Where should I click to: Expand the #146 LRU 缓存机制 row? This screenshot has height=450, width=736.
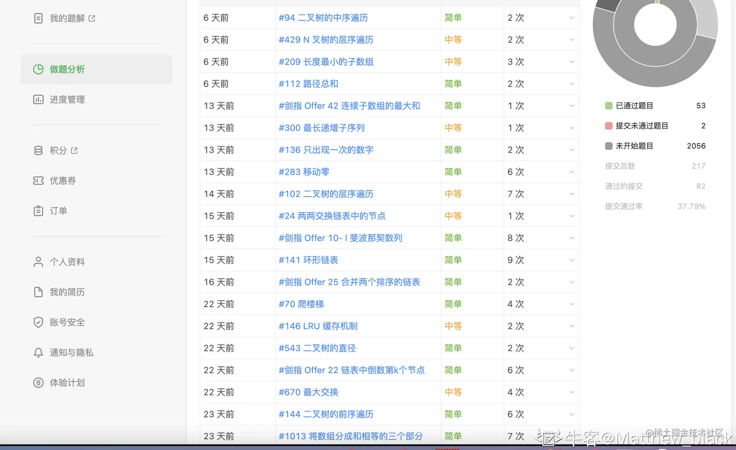[571, 326]
